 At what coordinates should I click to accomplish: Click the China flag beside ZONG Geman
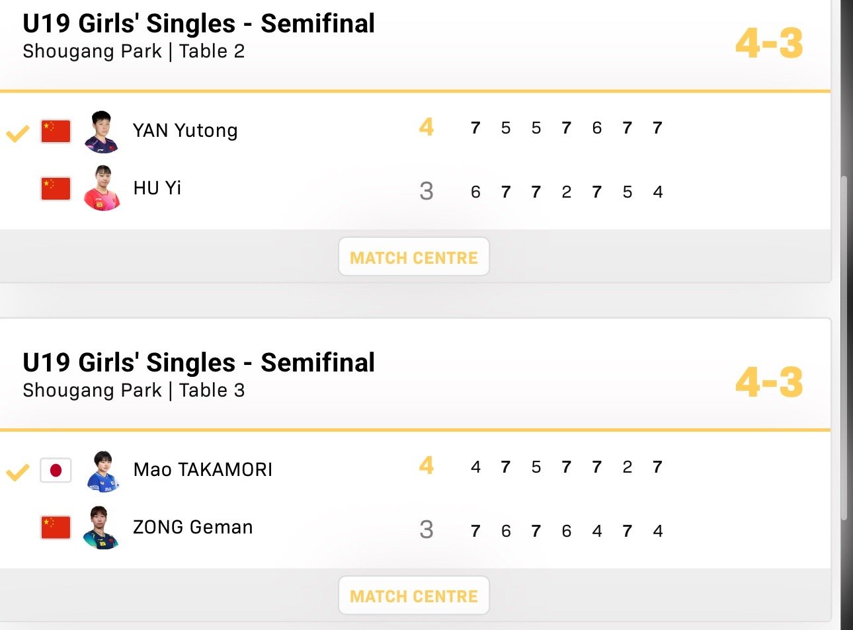[x=56, y=528]
